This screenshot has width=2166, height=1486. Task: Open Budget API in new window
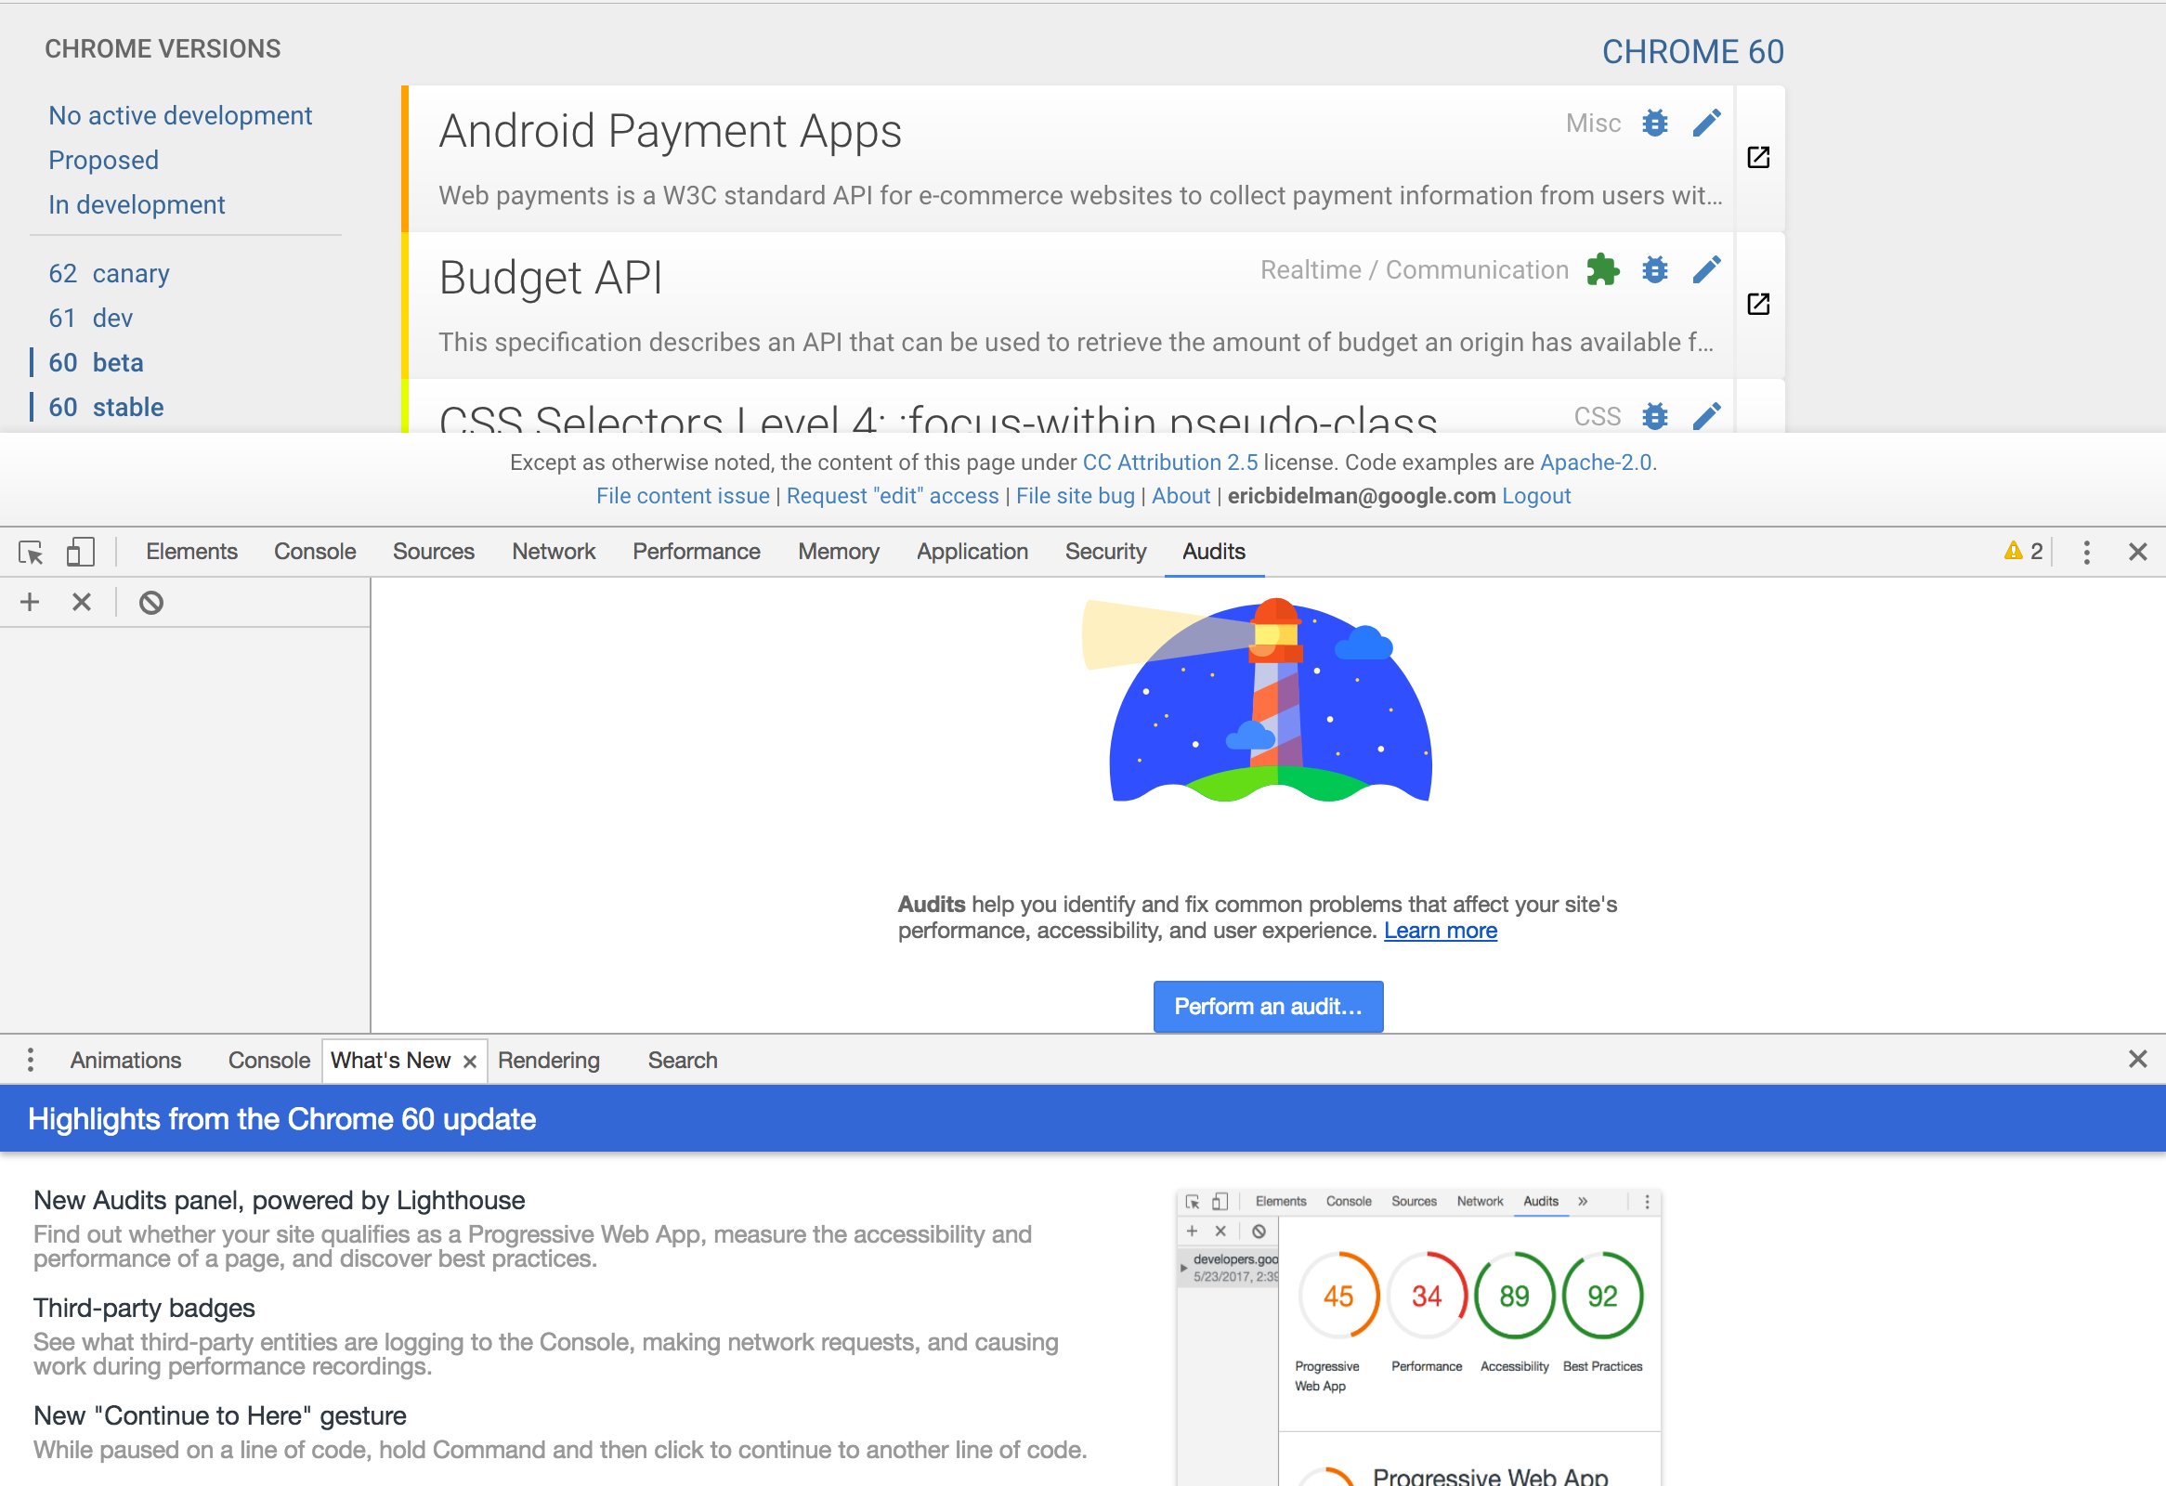[1758, 304]
